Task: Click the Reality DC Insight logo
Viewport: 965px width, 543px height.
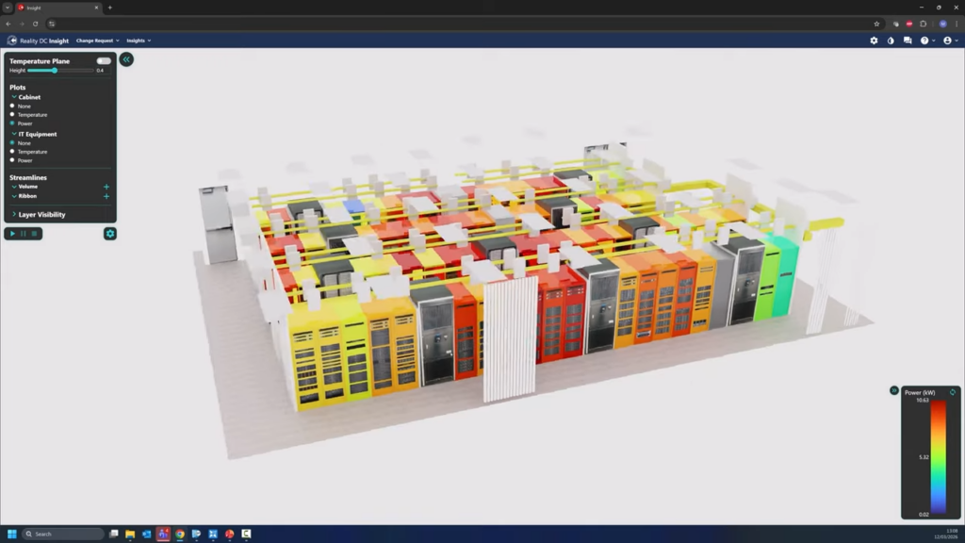Action: pyautogui.click(x=38, y=41)
